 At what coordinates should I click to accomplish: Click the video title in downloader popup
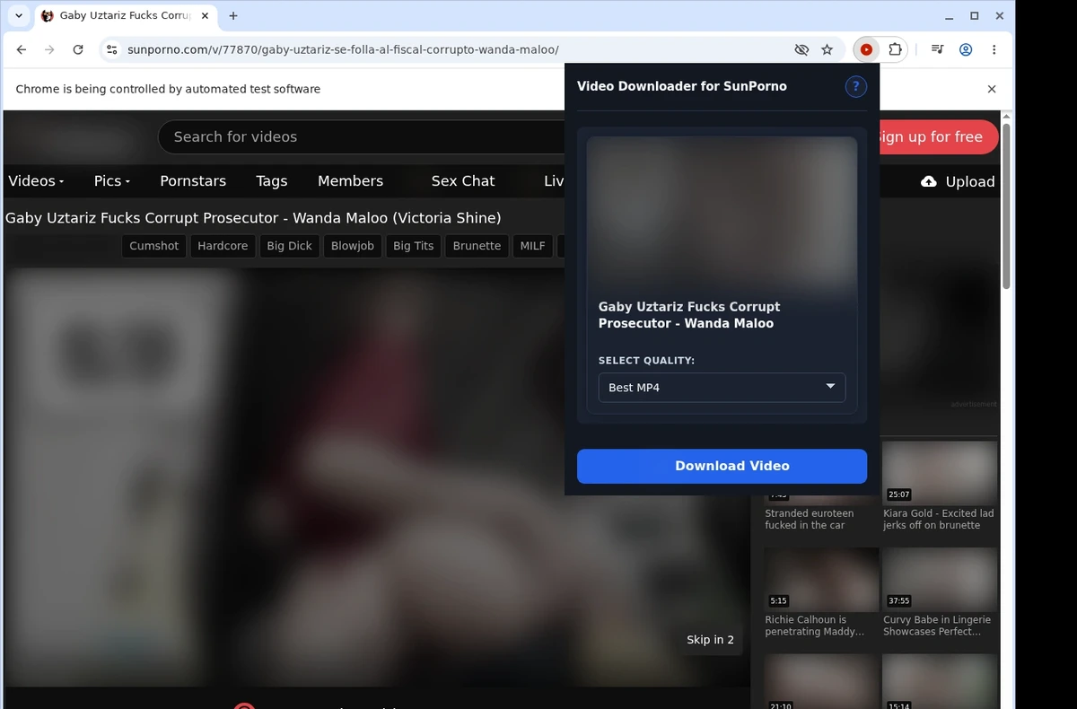[688, 315]
